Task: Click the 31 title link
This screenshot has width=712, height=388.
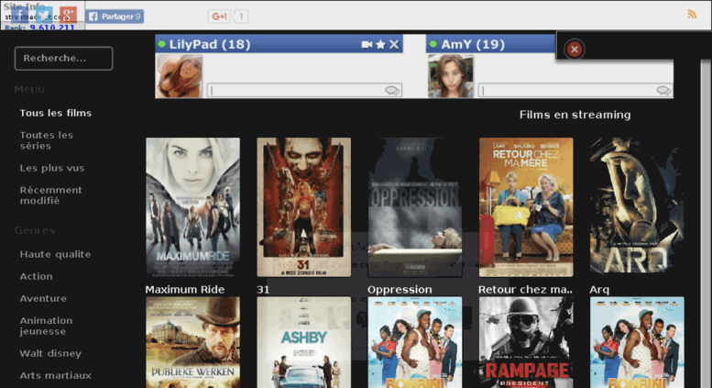Action: coord(263,290)
